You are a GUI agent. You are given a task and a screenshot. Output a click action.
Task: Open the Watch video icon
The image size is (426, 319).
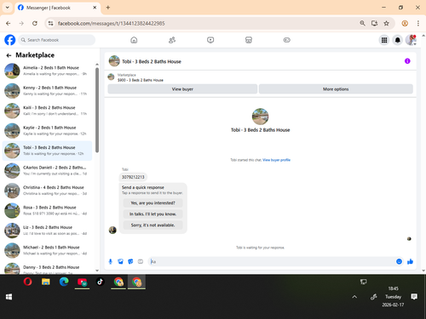(210, 40)
